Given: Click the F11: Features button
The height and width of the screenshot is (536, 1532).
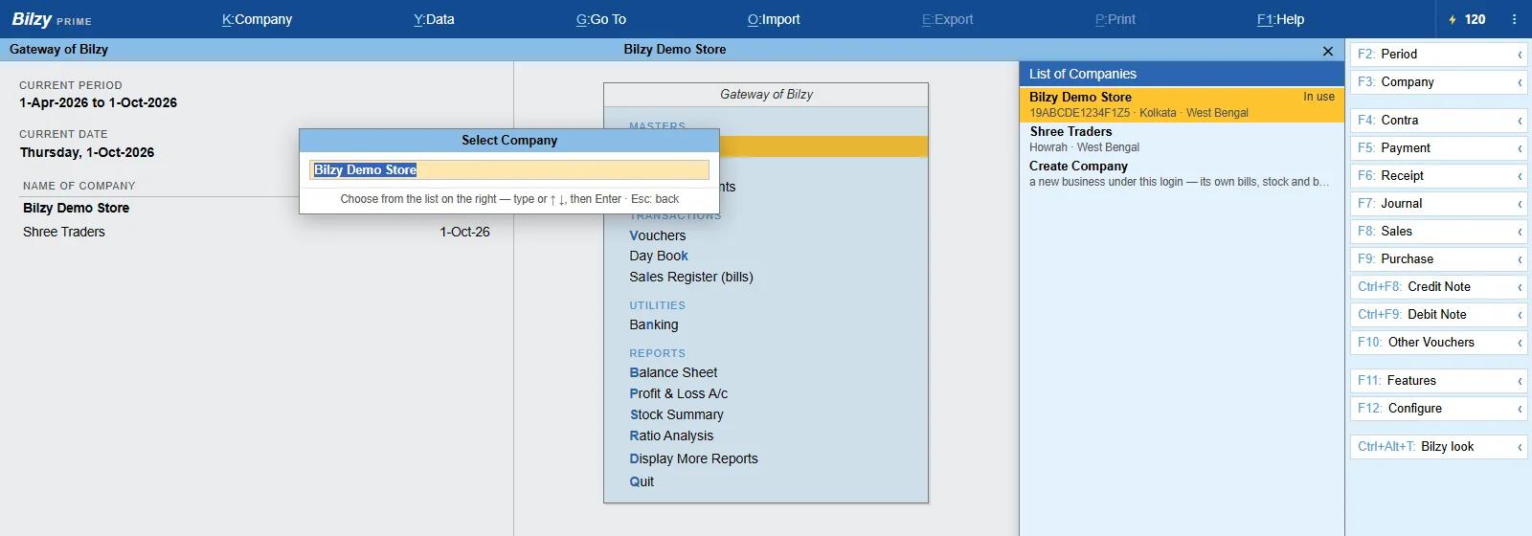Looking at the screenshot, I should (x=1438, y=381).
